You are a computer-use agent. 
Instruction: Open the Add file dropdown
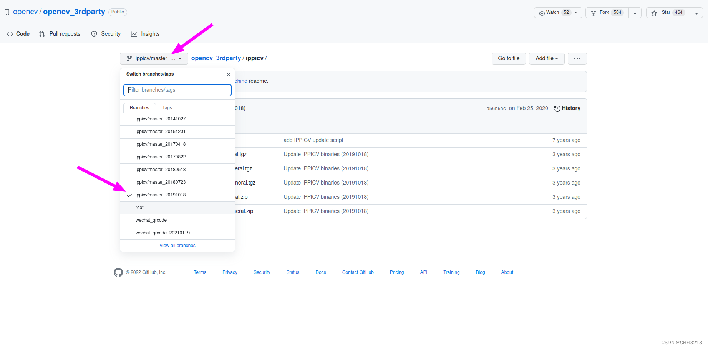pos(547,59)
